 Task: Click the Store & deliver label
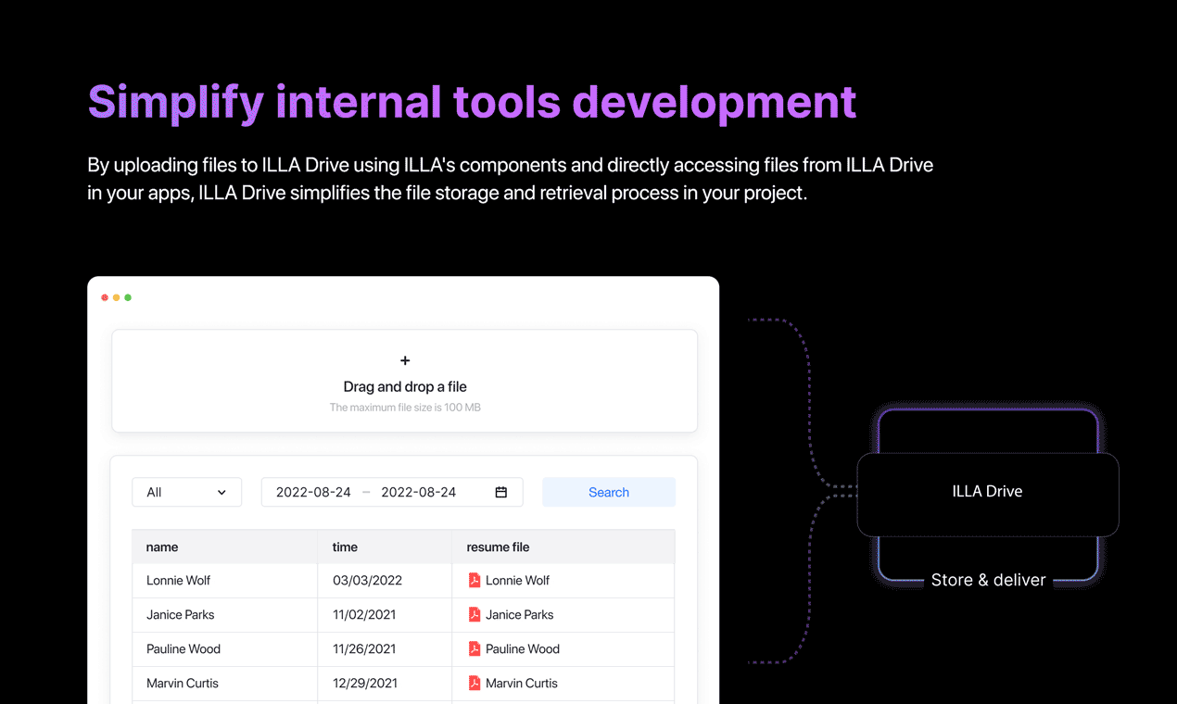[988, 580]
